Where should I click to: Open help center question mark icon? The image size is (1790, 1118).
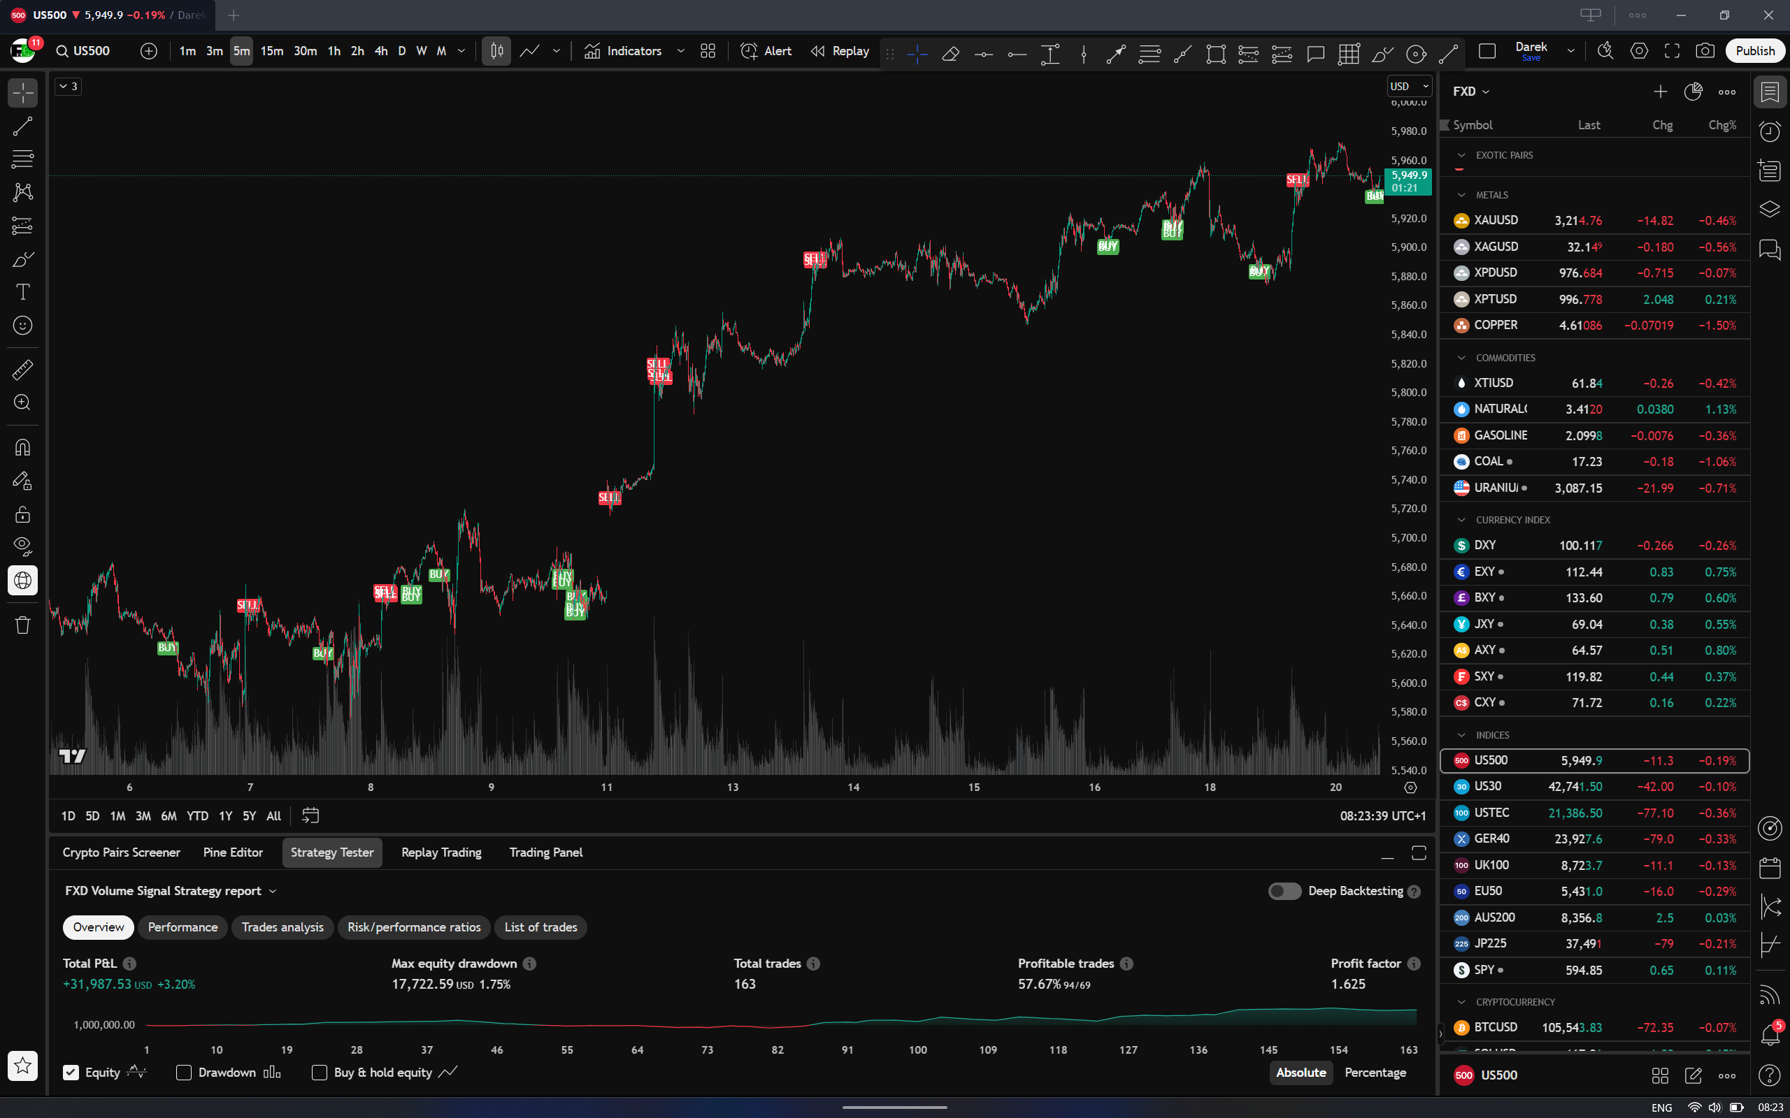(1769, 1075)
